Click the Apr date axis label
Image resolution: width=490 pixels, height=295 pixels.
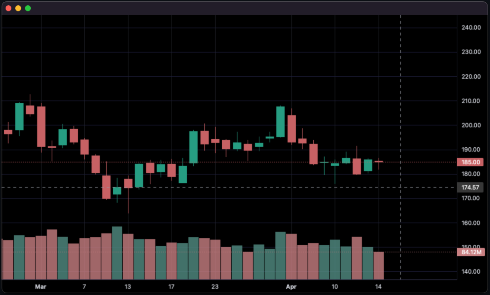(291, 286)
